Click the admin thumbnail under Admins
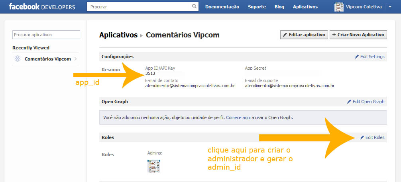 coord(154,166)
